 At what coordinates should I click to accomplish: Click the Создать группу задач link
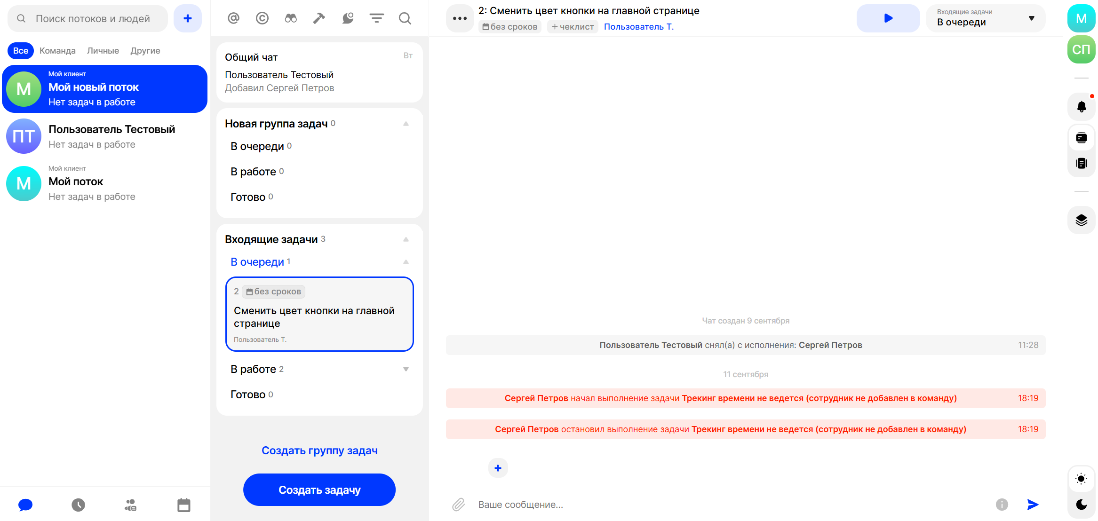pos(319,450)
